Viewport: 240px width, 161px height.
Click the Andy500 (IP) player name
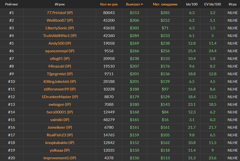tap(60, 43)
